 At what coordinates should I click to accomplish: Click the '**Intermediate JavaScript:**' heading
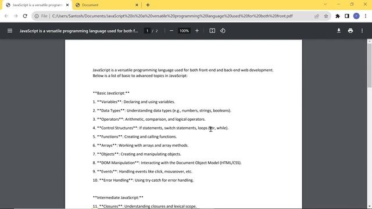point(118,197)
